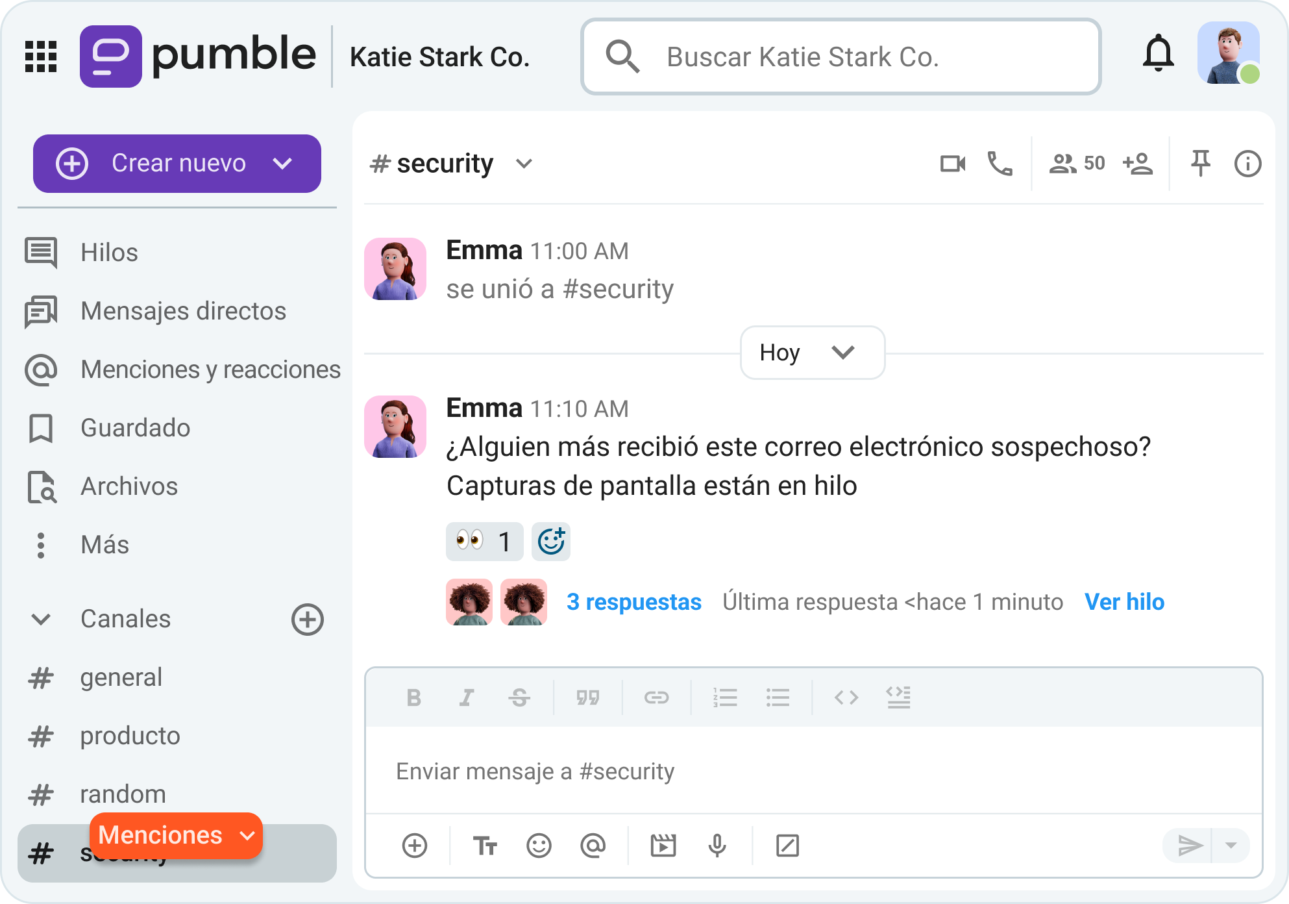This screenshot has height=904, width=1289.
Task: Add people to the #security channel
Action: (x=1138, y=164)
